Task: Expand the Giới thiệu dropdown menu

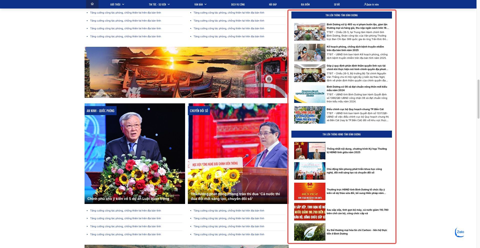Action: 117,4
